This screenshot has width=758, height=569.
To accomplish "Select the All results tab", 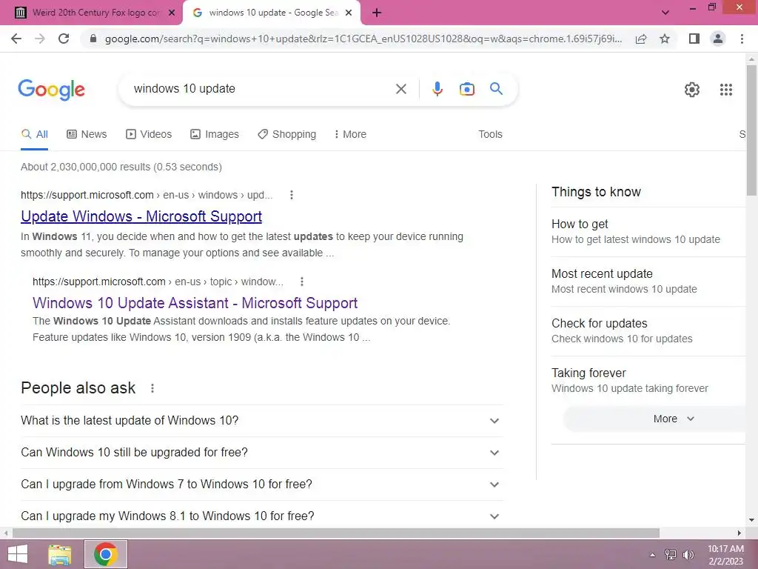I will click(34, 135).
